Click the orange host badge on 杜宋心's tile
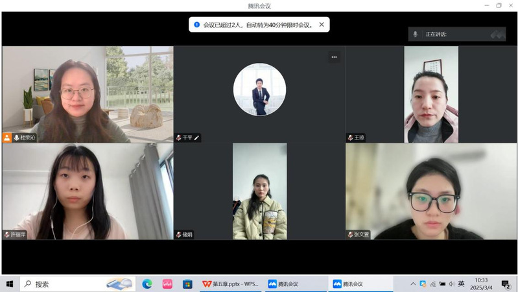Viewport: 518px width, 292px height. click(x=7, y=138)
